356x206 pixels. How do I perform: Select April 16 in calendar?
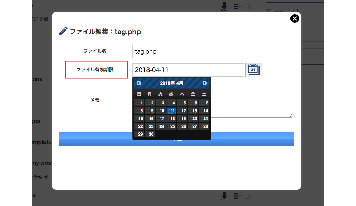150,119
